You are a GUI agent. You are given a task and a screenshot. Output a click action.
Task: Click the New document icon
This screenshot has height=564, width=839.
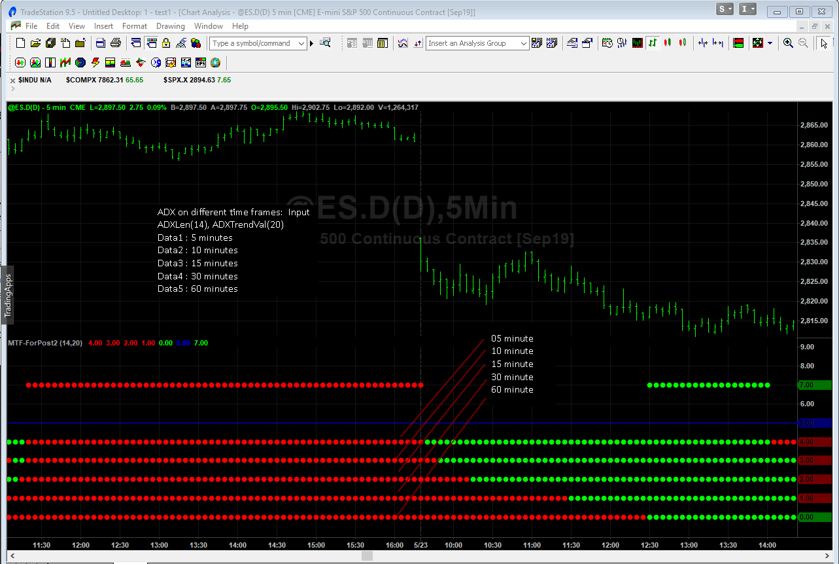[20, 43]
